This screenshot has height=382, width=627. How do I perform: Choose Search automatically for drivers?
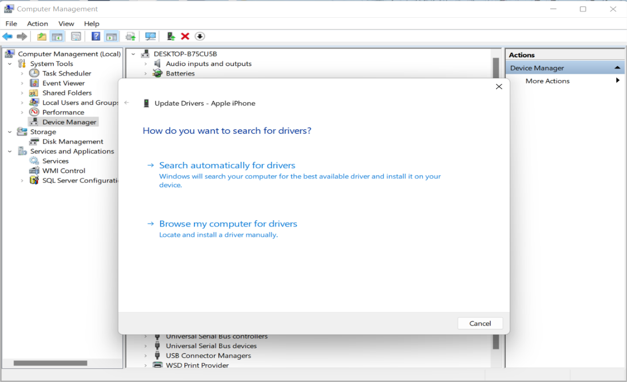pos(227,165)
